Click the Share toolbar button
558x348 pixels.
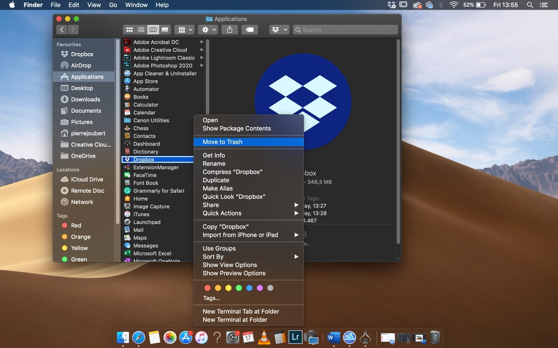pyautogui.click(x=230, y=30)
